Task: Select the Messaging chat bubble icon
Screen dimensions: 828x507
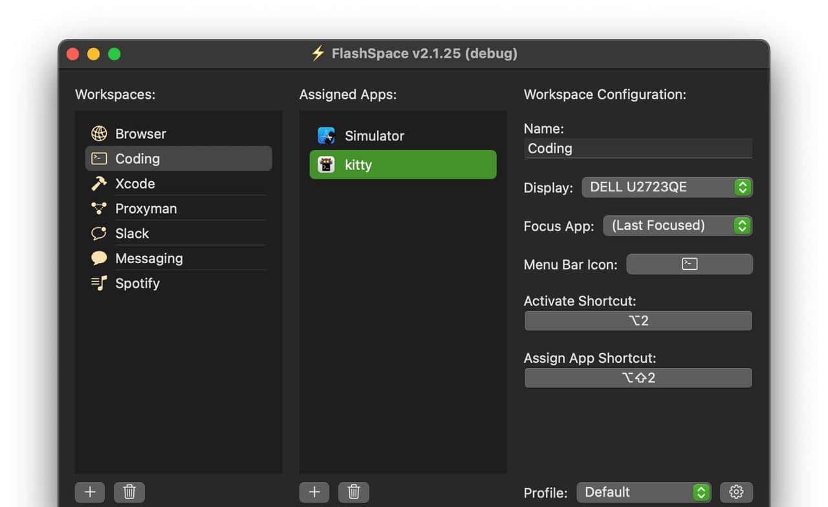Action: pyautogui.click(x=99, y=259)
